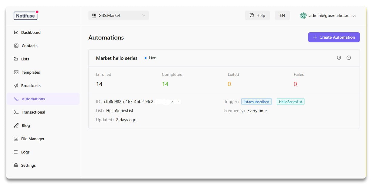
Task: Click the Broadcasts paper plane icon
Action: (x=16, y=85)
